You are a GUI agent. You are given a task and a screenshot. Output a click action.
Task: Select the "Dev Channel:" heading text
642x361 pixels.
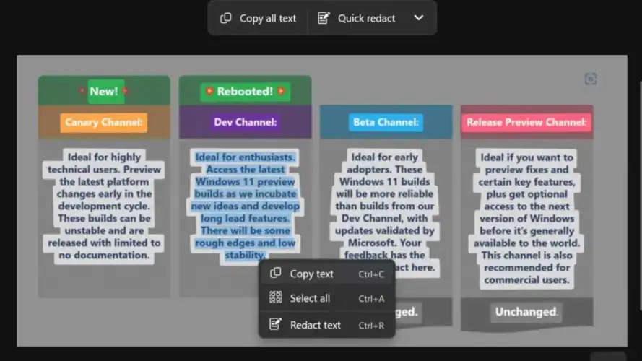[x=245, y=122]
